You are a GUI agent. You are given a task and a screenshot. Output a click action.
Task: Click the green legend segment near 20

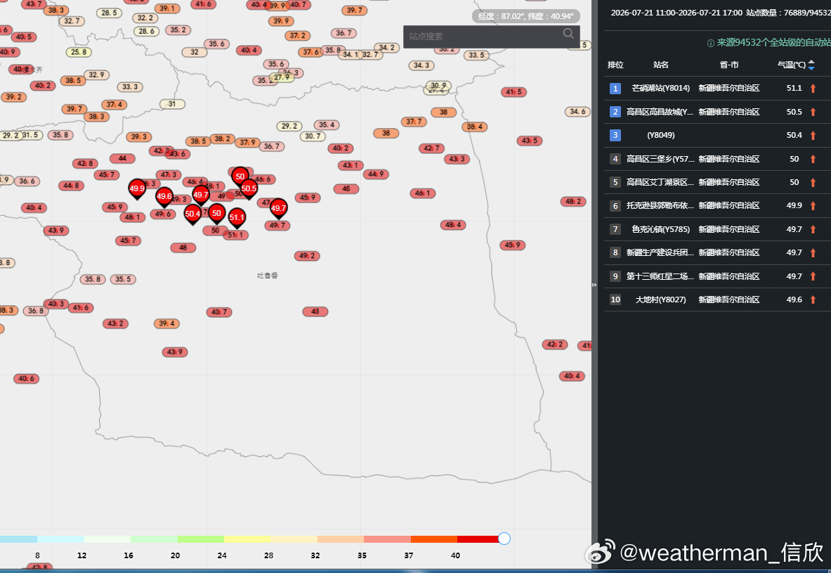click(x=201, y=539)
